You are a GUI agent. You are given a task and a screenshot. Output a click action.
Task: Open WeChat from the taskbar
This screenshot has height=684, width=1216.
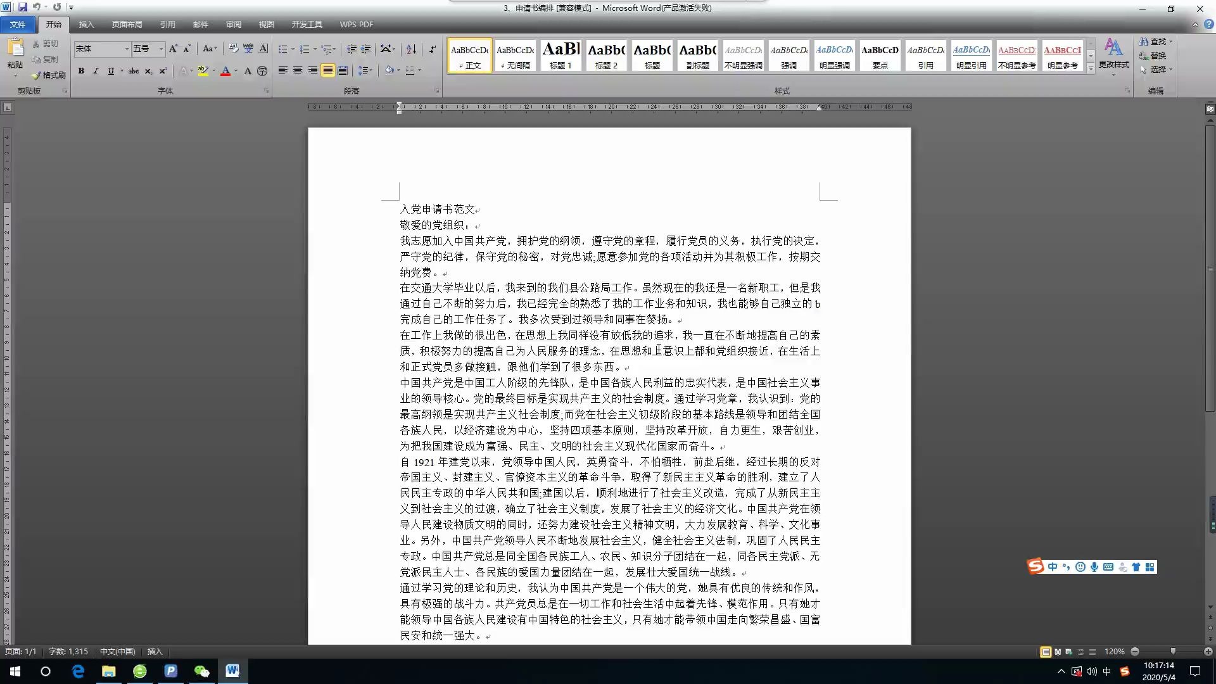tap(201, 671)
